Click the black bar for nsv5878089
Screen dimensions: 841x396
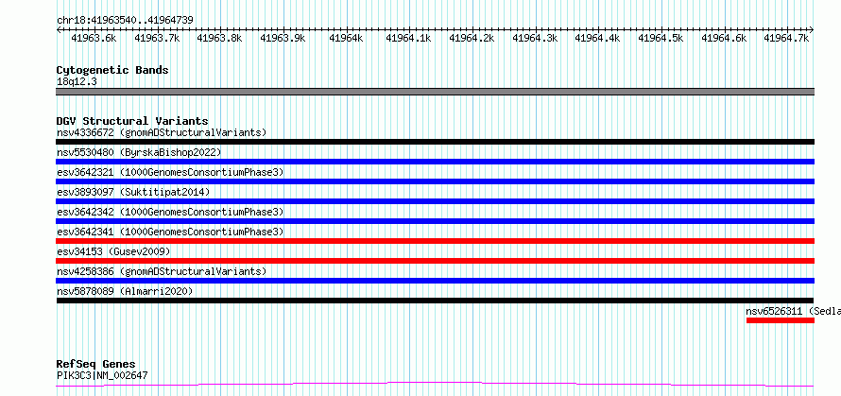pyautogui.click(x=435, y=301)
